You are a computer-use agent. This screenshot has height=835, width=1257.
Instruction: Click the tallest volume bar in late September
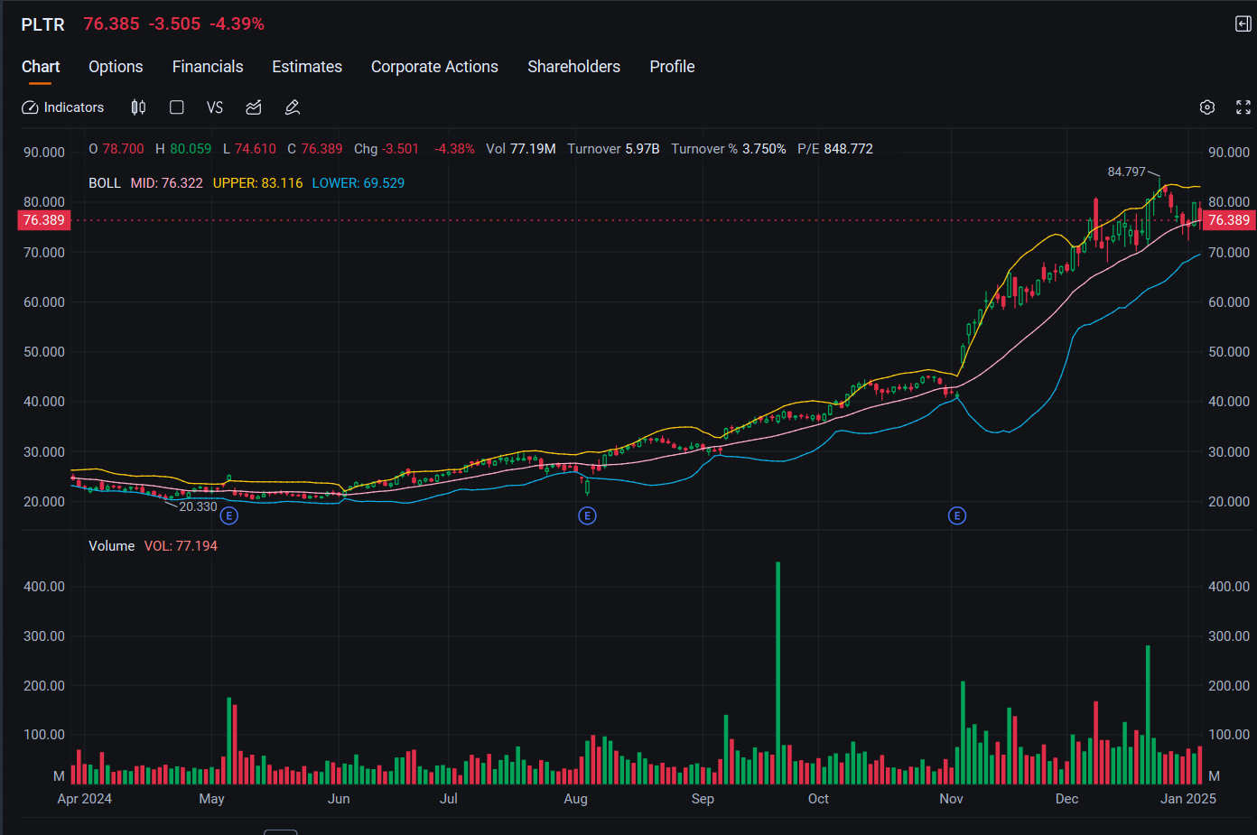[x=777, y=673]
